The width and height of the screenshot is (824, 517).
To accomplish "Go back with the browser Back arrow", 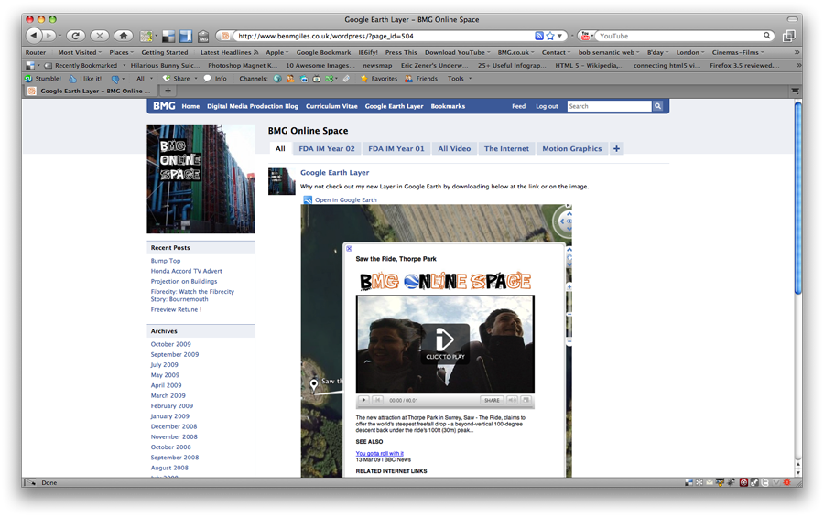I will [x=33, y=36].
